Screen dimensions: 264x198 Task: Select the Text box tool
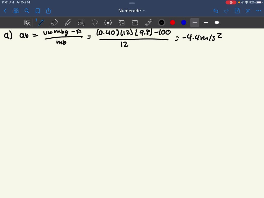(135, 22)
